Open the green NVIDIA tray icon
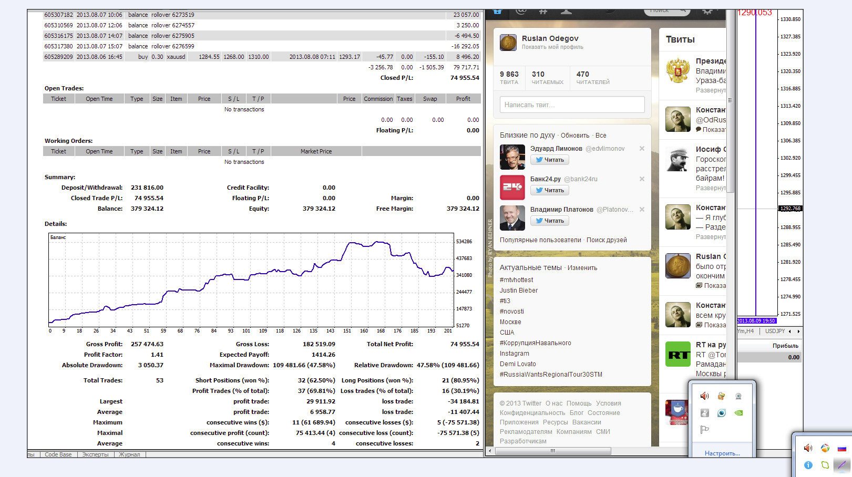Image resolution: width=852 pixels, height=477 pixels. 738,413
